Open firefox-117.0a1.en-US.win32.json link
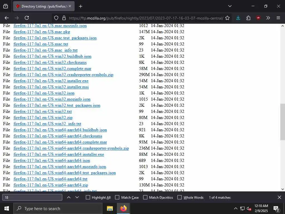 click(44, 93)
